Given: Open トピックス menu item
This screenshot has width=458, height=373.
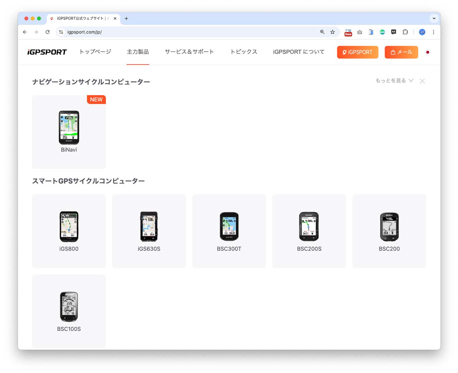Looking at the screenshot, I should 244,52.
